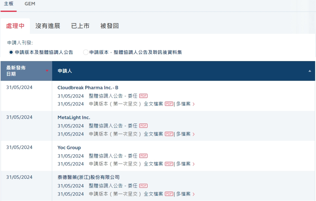
Task: Expand 多檔案 for Cloudbreak Pharma
Action: 185,104
